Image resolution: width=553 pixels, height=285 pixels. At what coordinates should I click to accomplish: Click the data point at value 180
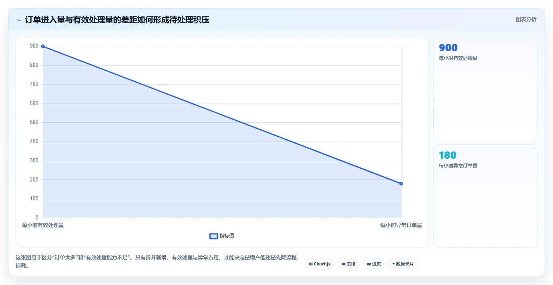pyautogui.click(x=401, y=183)
